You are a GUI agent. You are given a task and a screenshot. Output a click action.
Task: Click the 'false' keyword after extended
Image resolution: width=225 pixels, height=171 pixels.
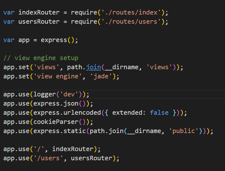(159, 113)
